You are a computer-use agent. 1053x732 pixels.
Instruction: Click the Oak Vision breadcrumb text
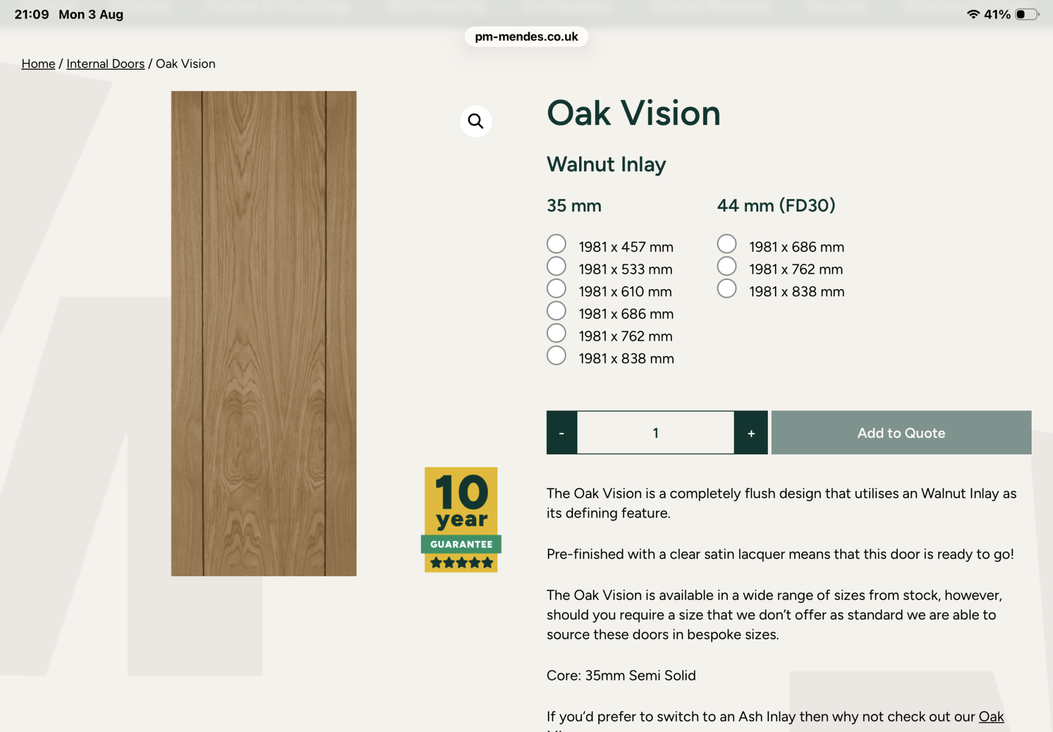(185, 64)
